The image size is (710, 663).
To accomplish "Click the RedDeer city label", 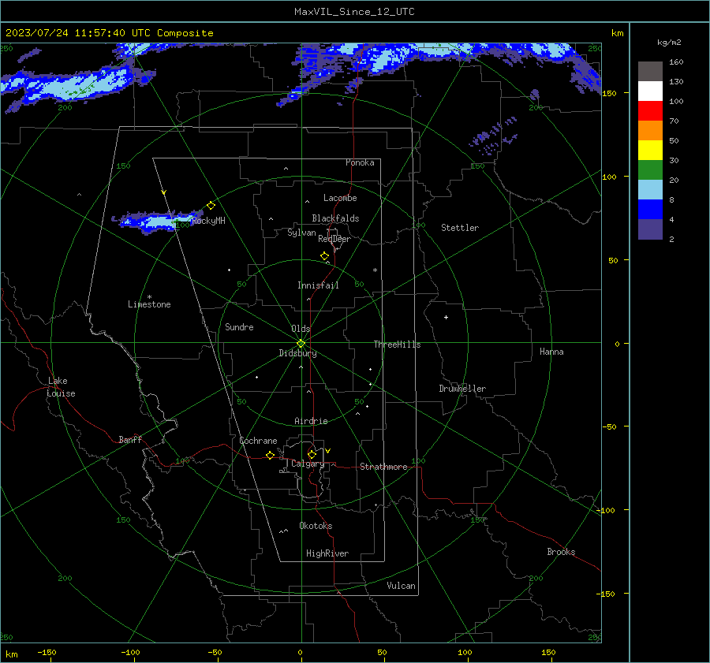I will [334, 239].
